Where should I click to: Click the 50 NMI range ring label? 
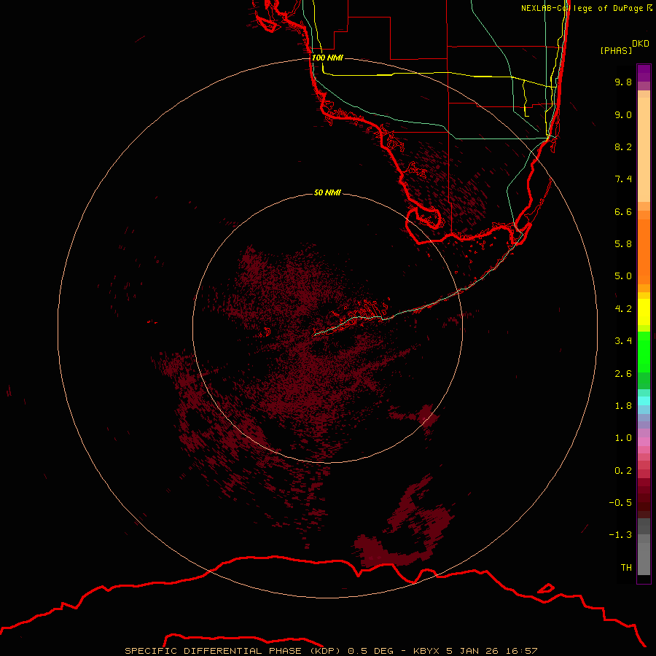tap(327, 193)
